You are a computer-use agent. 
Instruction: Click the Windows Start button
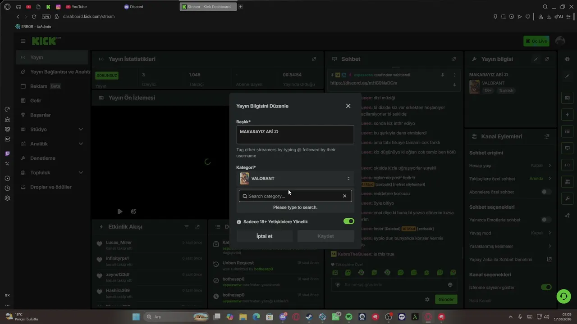[x=136, y=317]
